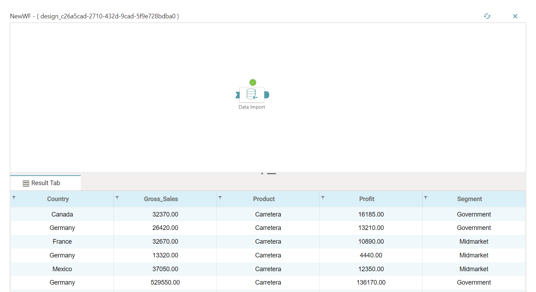Click the Profit column filter icon
The height and width of the screenshot is (292, 536).
click(x=323, y=198)
